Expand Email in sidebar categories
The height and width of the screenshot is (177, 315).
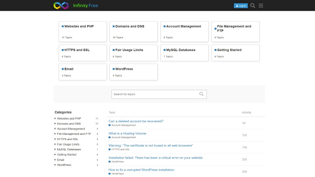55,160
